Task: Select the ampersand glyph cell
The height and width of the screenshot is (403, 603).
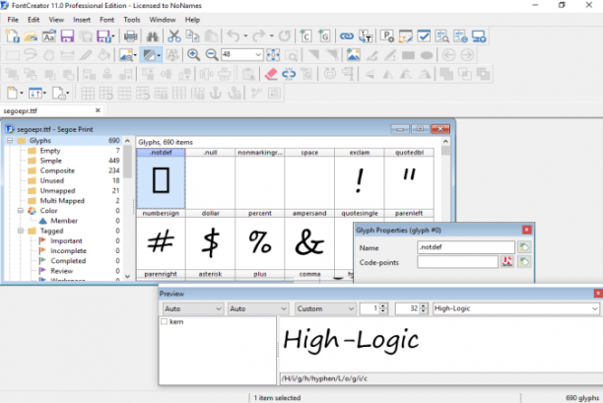Action: (x=309, y=240)
